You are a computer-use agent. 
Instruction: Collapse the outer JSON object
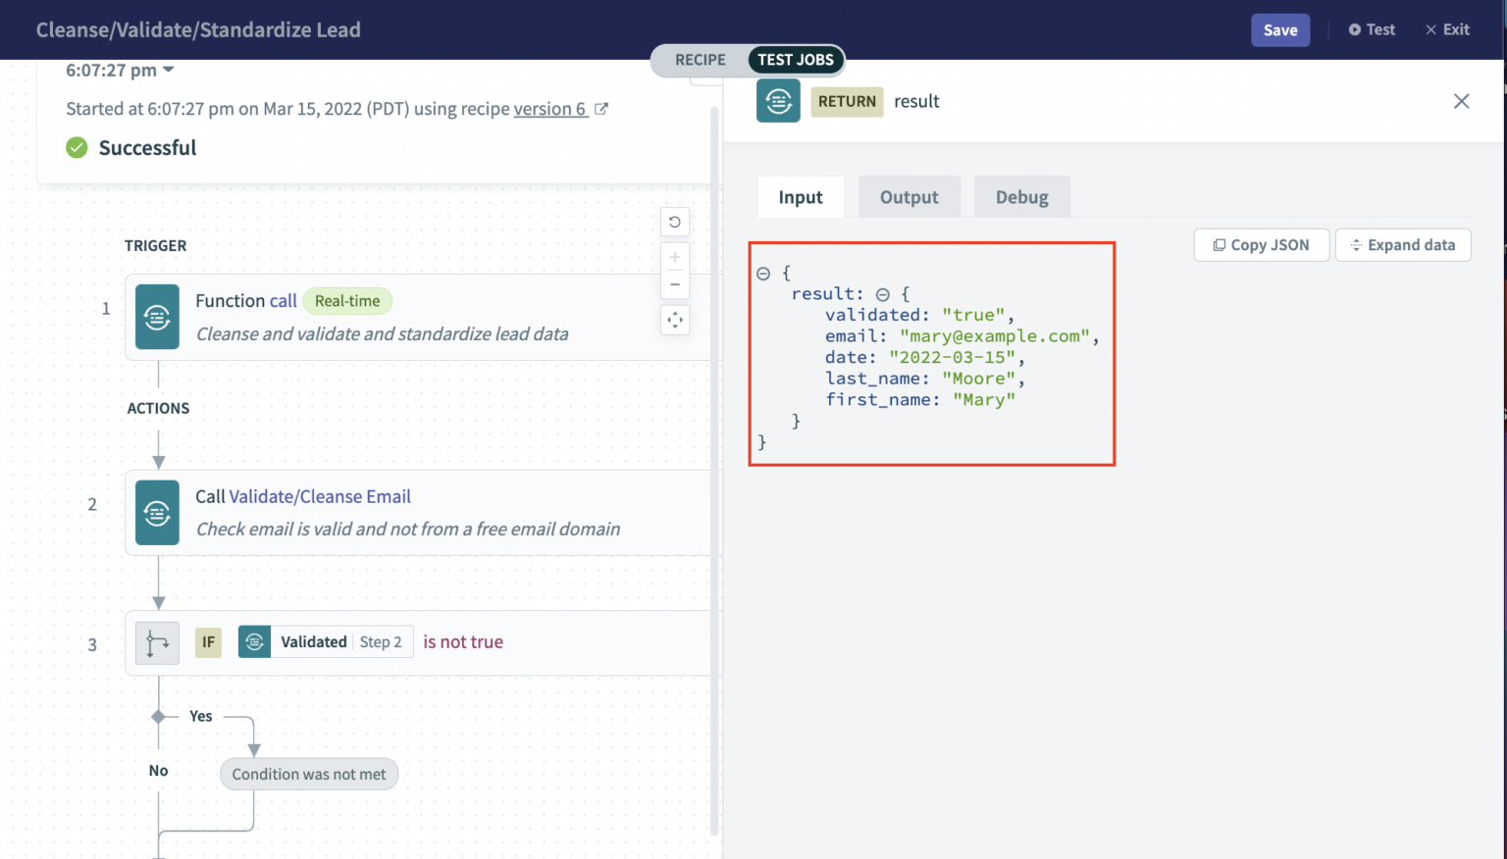point(762,273)
